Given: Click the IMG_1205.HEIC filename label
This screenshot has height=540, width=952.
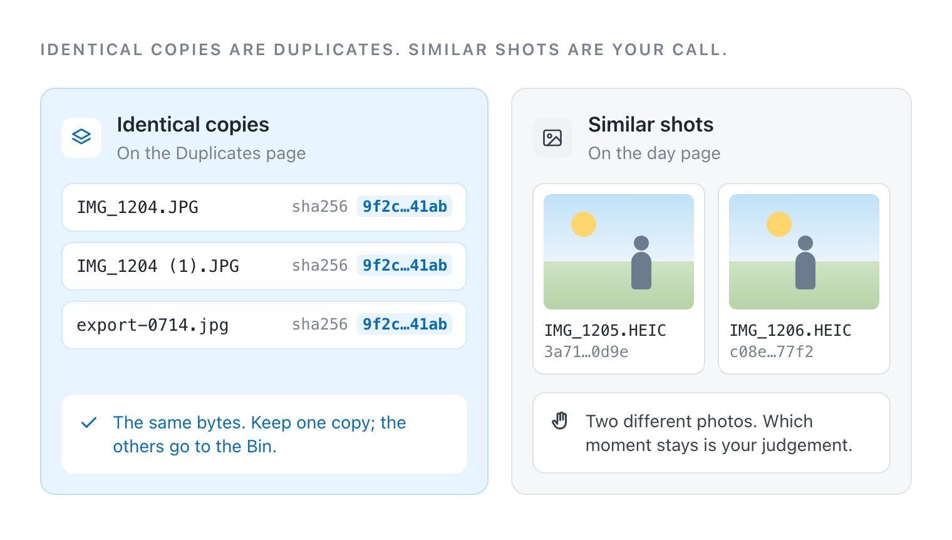Looking at the screenshot, I should pyautogui.click(x=605, y=331).
